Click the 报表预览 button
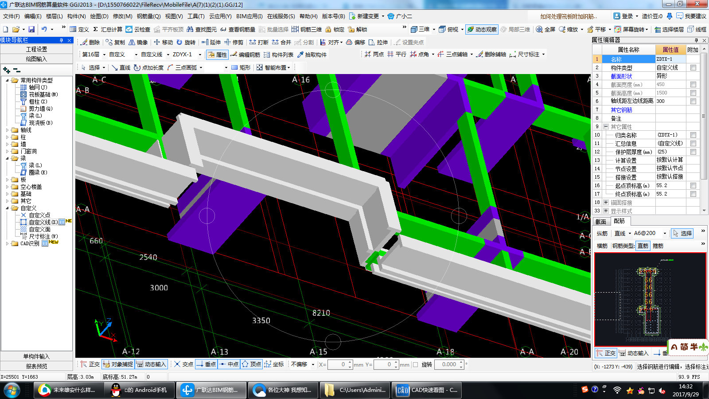This screenshot has height=399, width=709. tap(36, 366)
